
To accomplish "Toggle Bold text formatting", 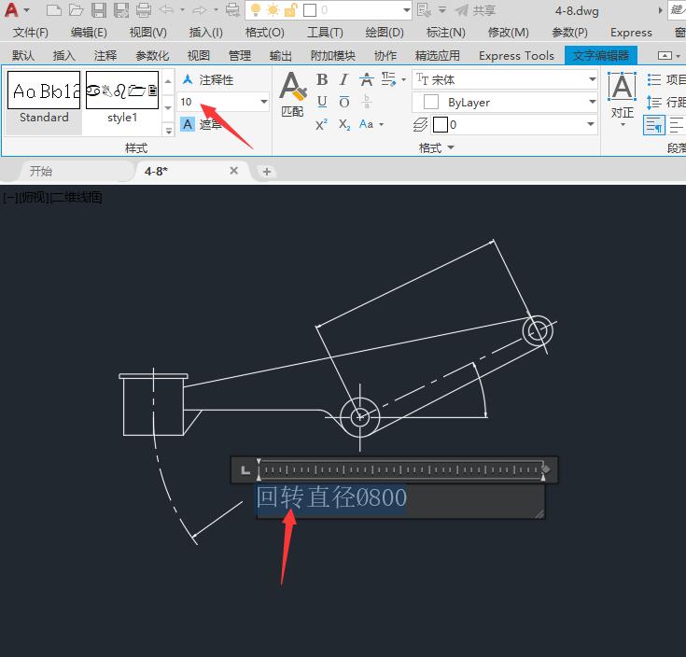I will [x=322, y=79].
